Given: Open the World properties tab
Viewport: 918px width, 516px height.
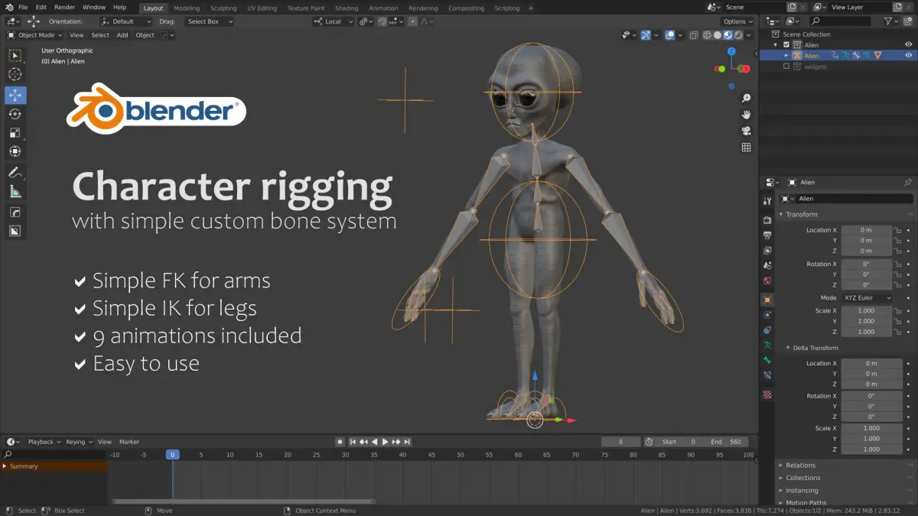Looking at the screenshot, I should (x=767, y=281).
